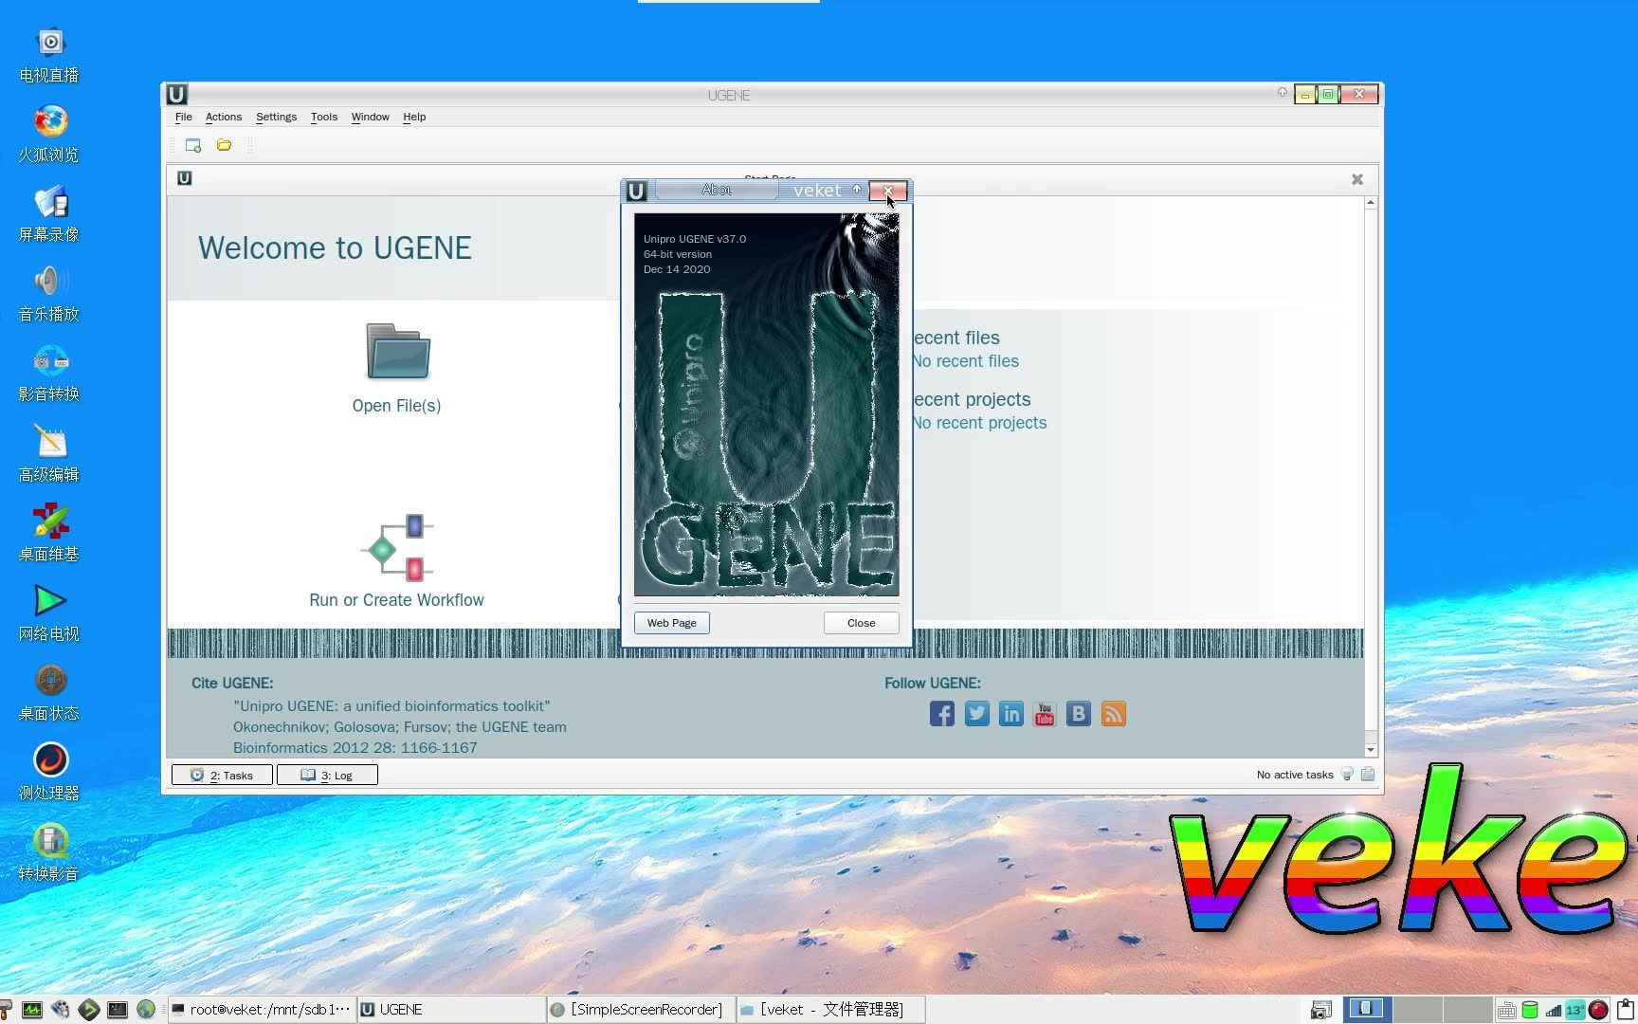This screenshot has width=1638, height=1024.
Task: Click the pin icon in About dialog title bar
Action: pyautogui.click(x=857, y=189)
